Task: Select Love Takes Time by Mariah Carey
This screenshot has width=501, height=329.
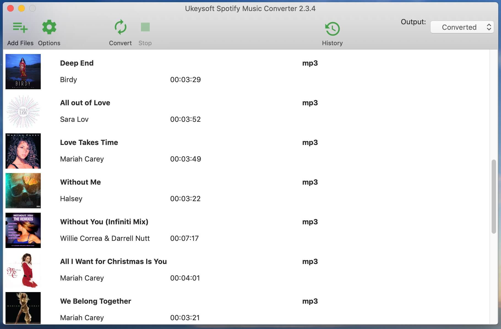Action: [89, 142]
